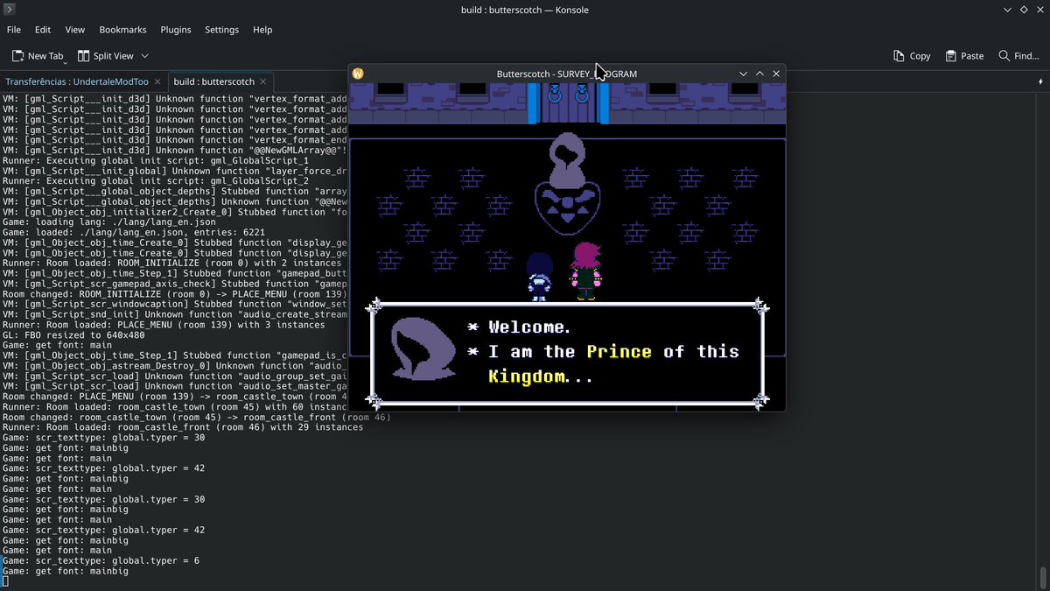Open the File menu in Konsole
This screenshot has width=1050, height=591.
click(14, 29)
